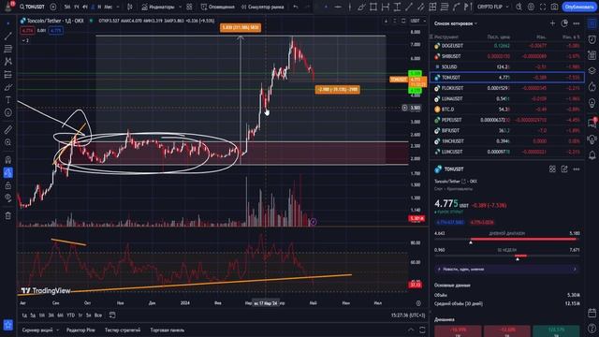Open the alerts bell icon in right sidebar
Screen dimensions: 599x337
pyautogui.click(x=592, y=155)
